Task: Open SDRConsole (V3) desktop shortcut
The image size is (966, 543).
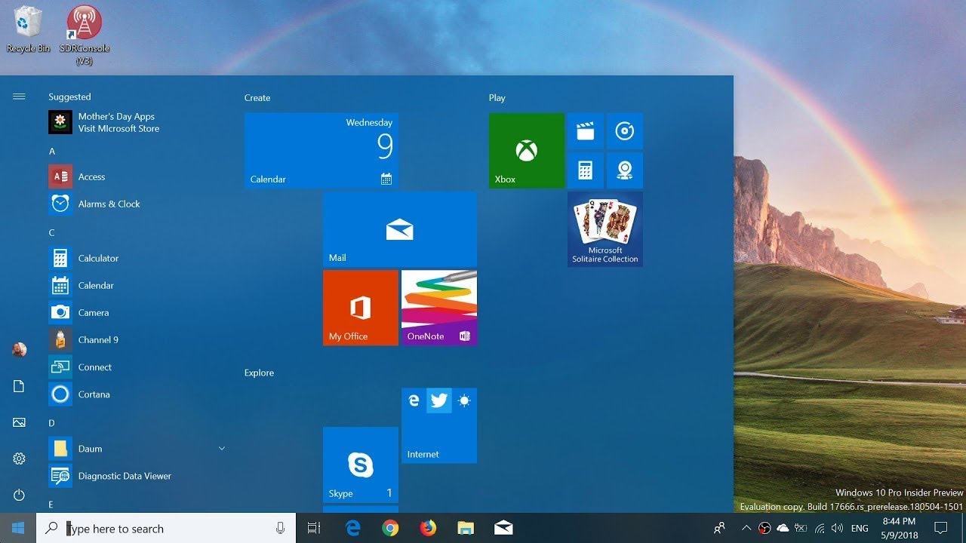Action: pyautogui.click(x=85, y=35)
